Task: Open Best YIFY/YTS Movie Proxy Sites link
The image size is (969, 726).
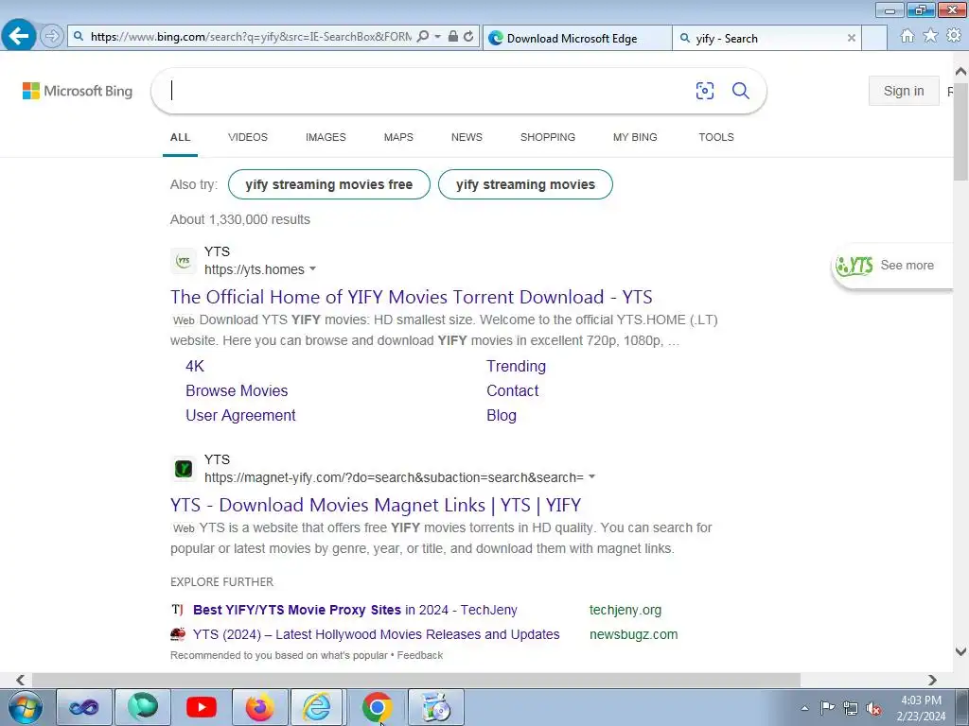Action: pyautogui.click(x=355, y=610)
